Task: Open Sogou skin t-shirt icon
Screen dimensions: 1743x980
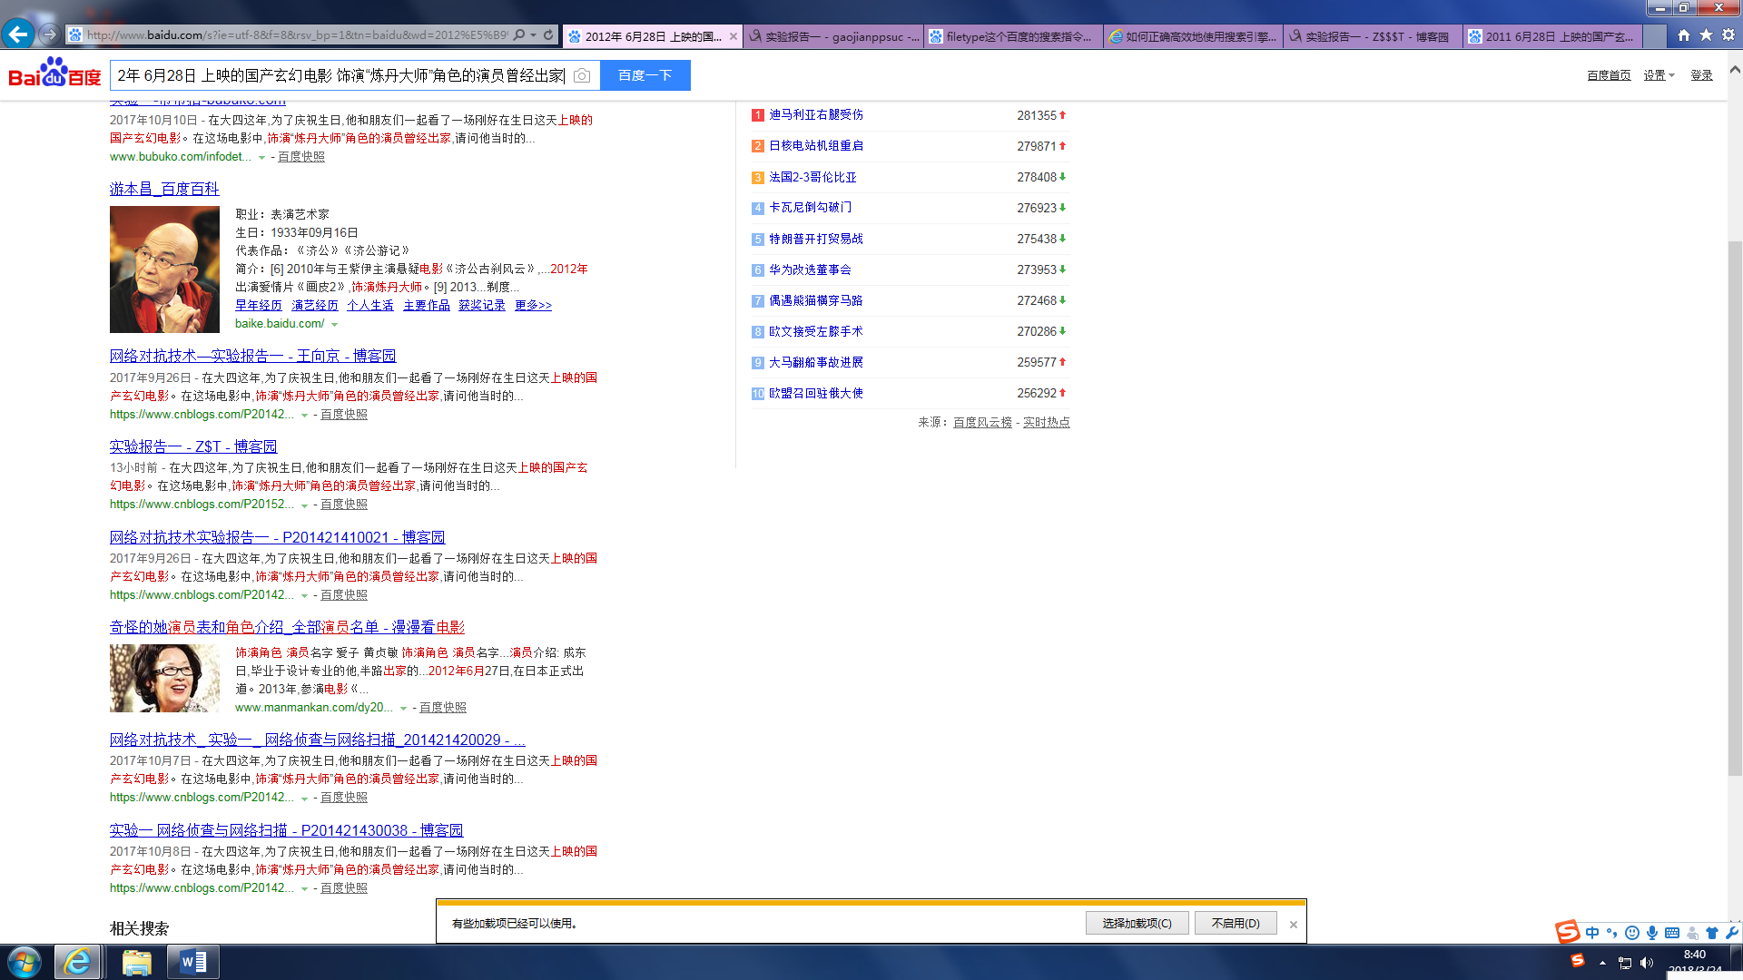Action: point(1712,933)
